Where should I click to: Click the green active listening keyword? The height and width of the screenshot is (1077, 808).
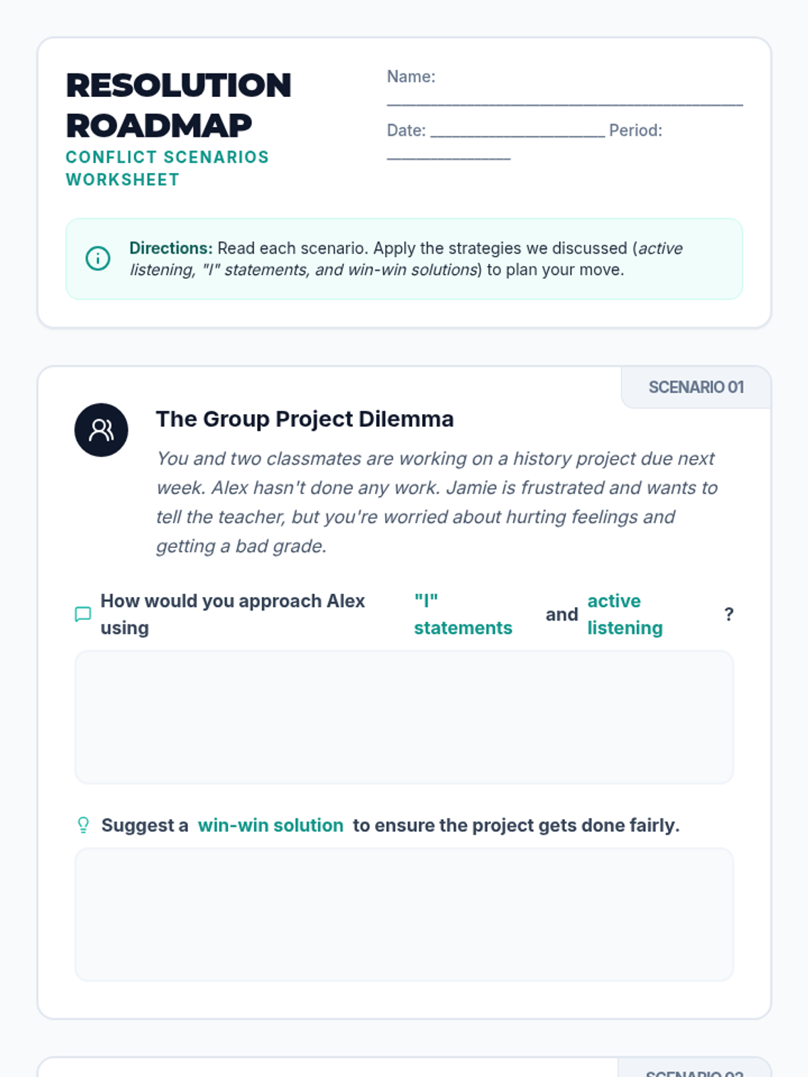click(625, 614)
